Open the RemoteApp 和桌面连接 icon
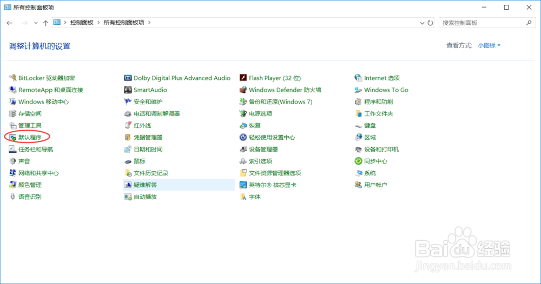The image size is (541, 284). click(x=13, y=90)
